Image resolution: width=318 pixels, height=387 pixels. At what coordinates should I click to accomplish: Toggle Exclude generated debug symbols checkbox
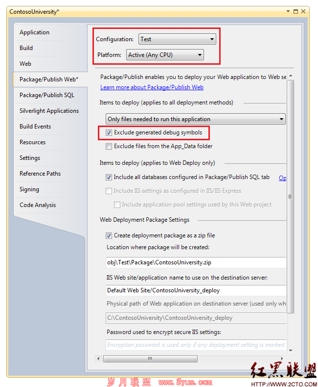(x=109, y=133)
